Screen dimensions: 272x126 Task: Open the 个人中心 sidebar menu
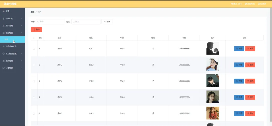pos(13,18)
